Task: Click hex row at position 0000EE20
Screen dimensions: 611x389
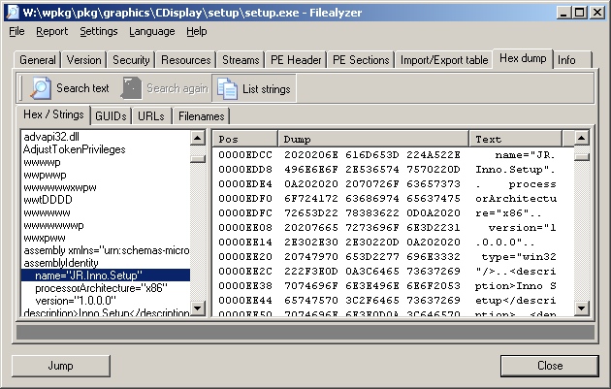Action: pos(393,256)
